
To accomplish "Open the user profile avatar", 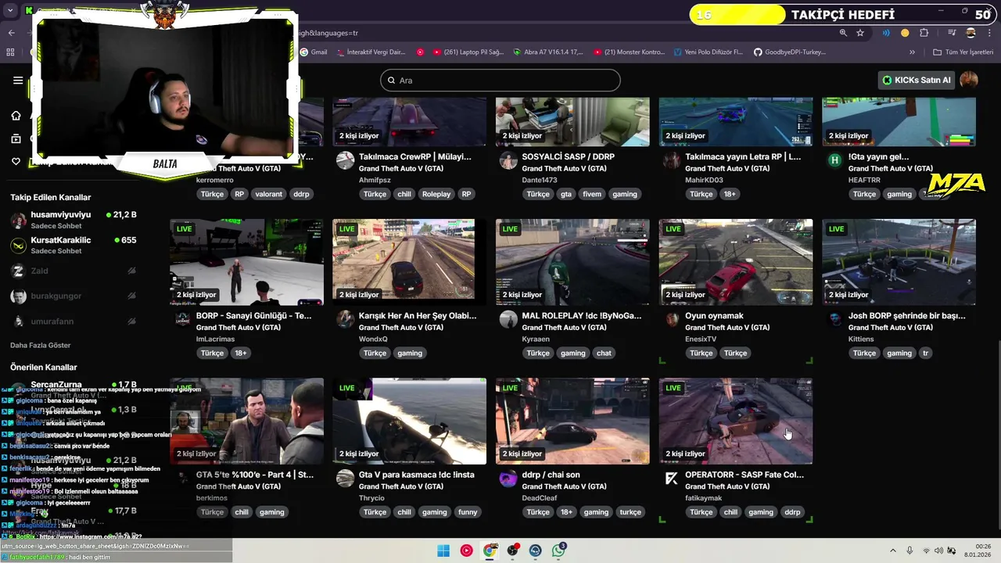I will click(969, 80).
